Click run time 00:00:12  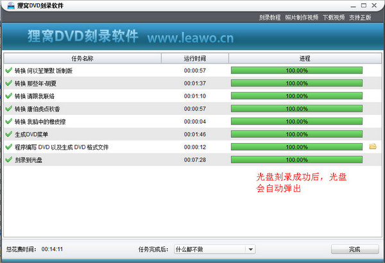tap(195, 147)
